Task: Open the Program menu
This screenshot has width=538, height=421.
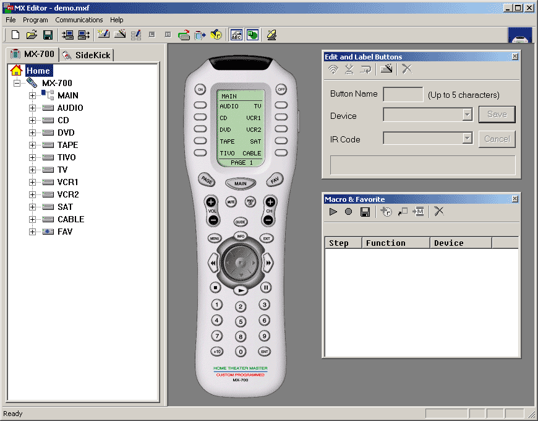Action: pos(35,20)
